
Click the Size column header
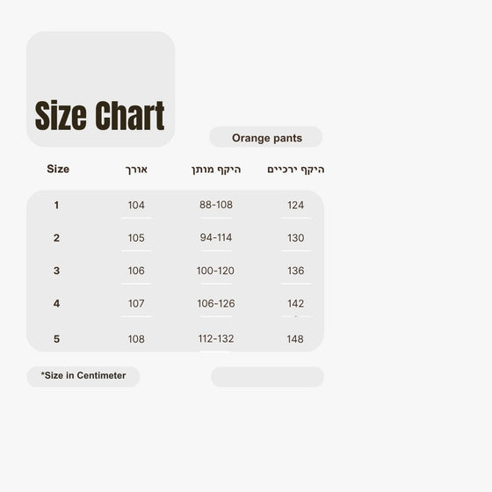click(58, 169)
